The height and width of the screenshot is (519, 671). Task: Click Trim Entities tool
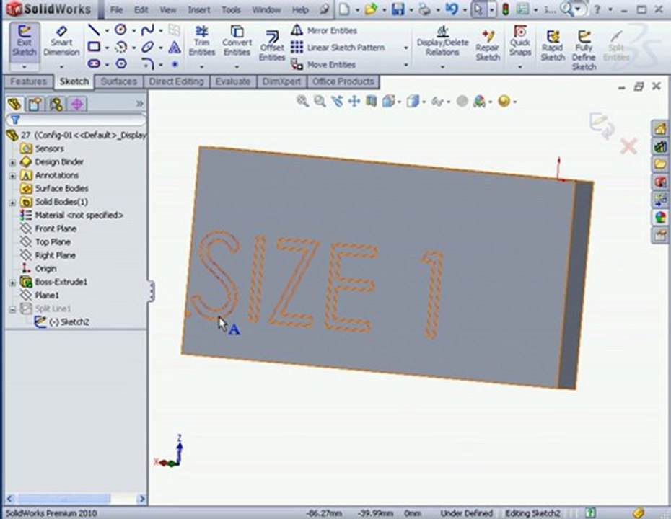coord(201,41)
